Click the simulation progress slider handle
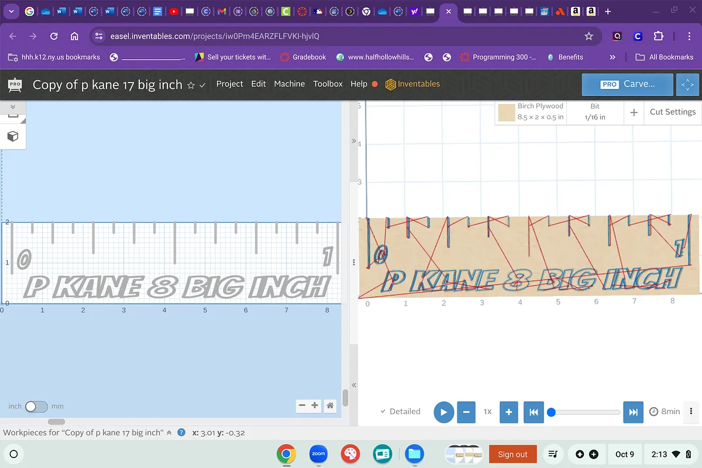The height and width of the screenshot is (468, 702). coord(550,412)
